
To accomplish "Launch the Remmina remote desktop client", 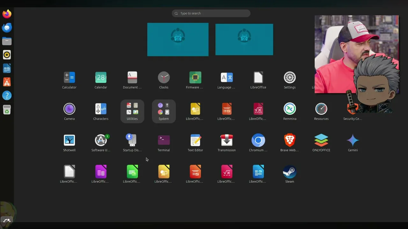I will [290, 109].
